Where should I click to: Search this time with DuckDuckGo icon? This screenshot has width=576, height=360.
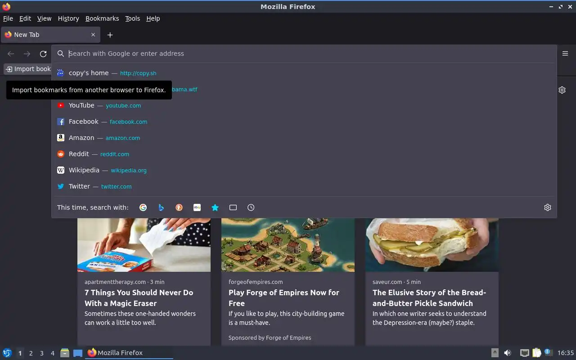pyautogui.click(x=179, y=207)
